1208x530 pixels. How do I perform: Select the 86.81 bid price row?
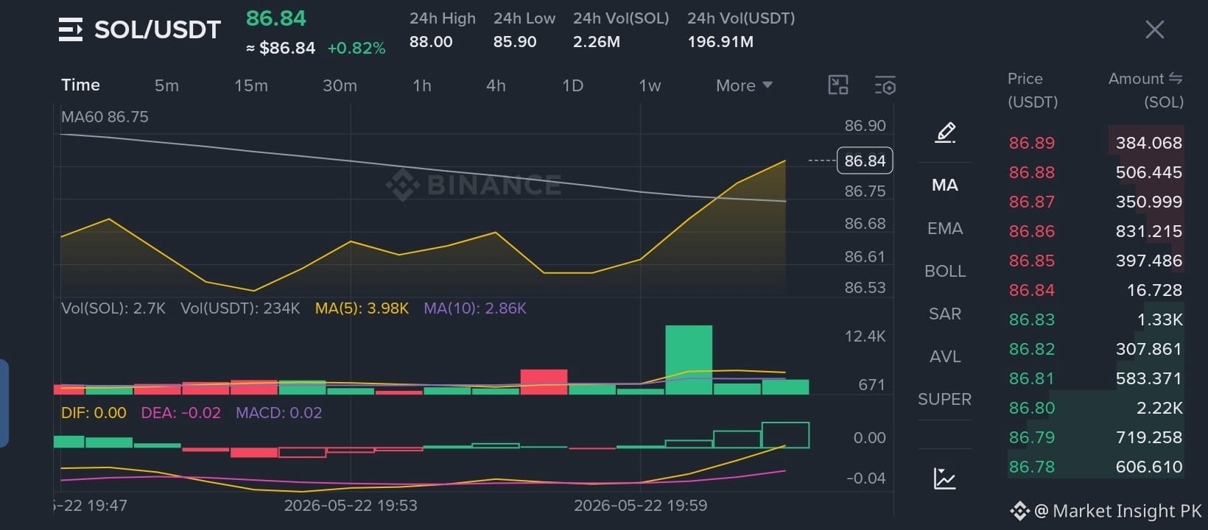pyautogui.click(x=1095, y=378)
